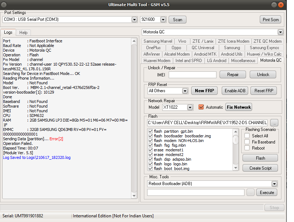Click the firmware path field

[x=207, y=123]
